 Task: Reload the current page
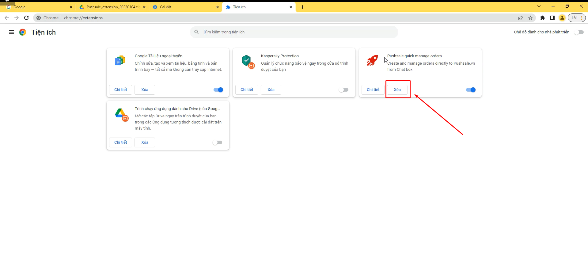tap(26, 18)
